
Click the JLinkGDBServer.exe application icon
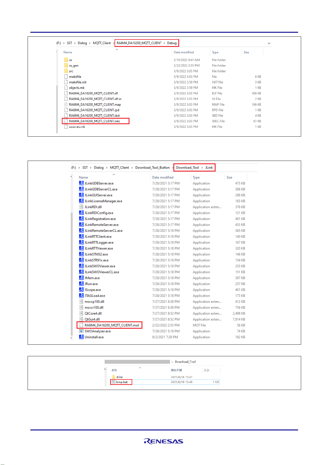[x=81, y=183]
